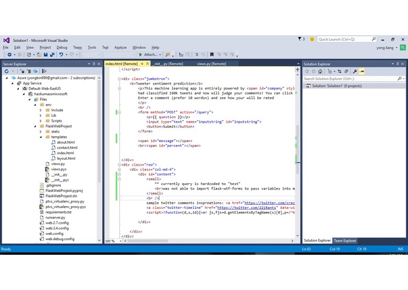Open Properties wrench in Solution Explorer
The height and width of the screenshot is (290, 408).
coord(355,71)
